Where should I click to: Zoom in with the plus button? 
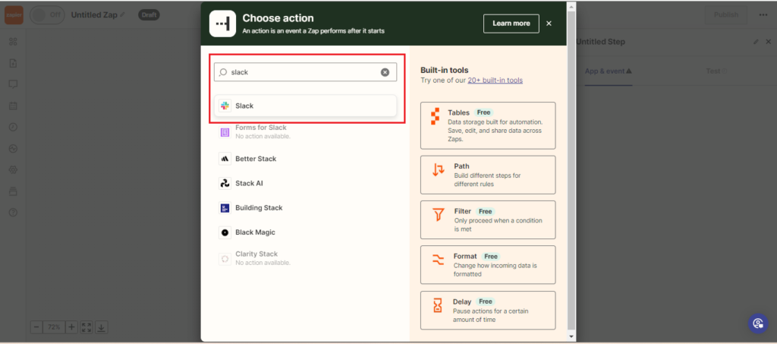pos(72,327)
